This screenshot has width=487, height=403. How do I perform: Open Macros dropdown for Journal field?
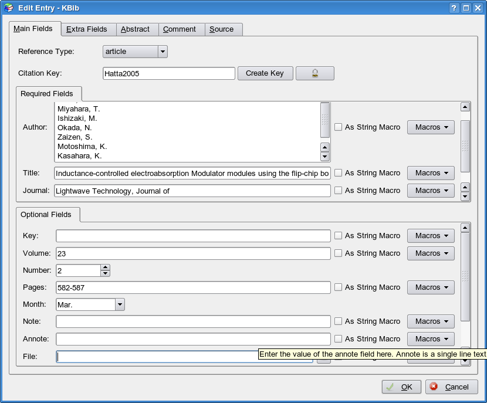(x=431, y=191)
